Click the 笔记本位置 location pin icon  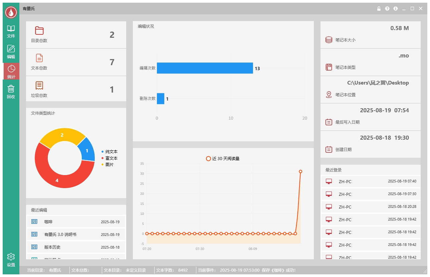(x=329, y=95)
